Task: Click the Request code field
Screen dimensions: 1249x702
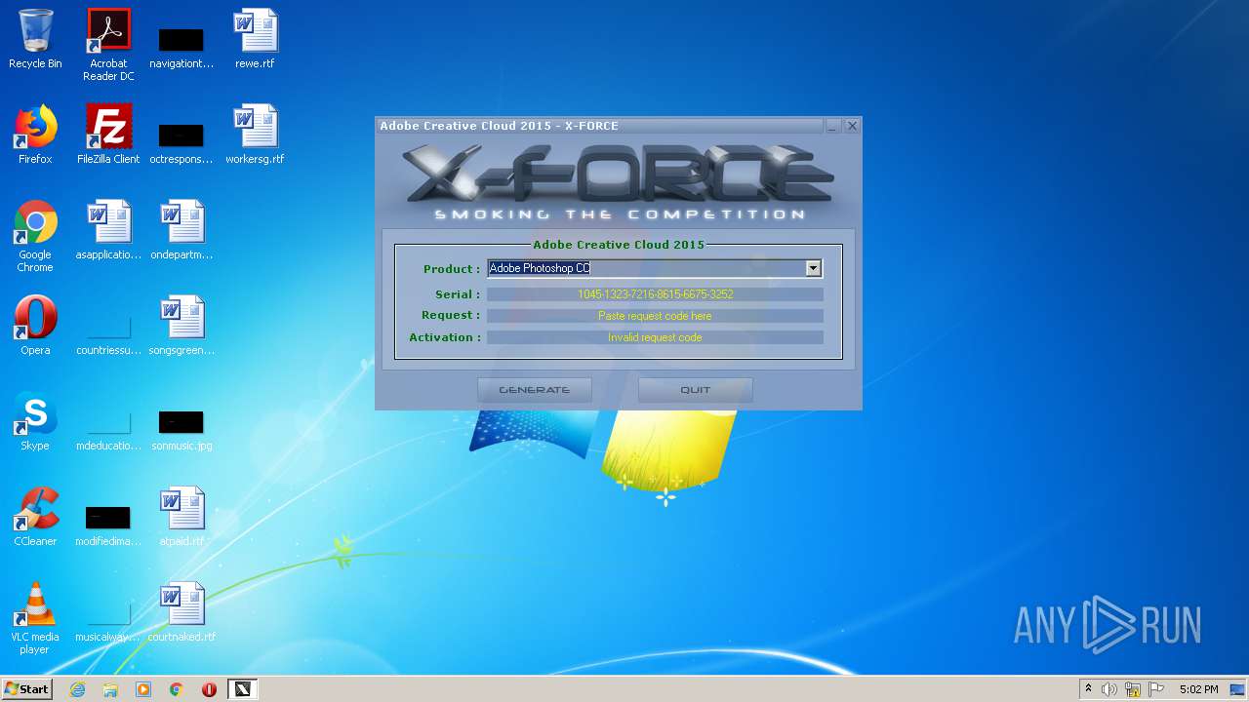Action: point(655,316)
